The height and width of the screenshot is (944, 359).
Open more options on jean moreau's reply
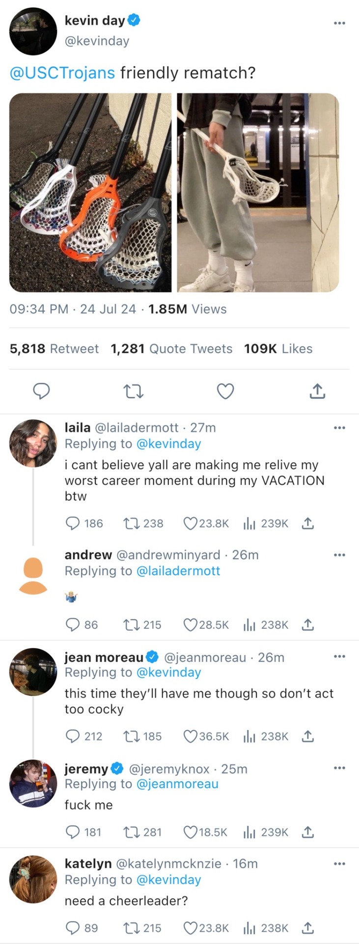coord(339,657)
